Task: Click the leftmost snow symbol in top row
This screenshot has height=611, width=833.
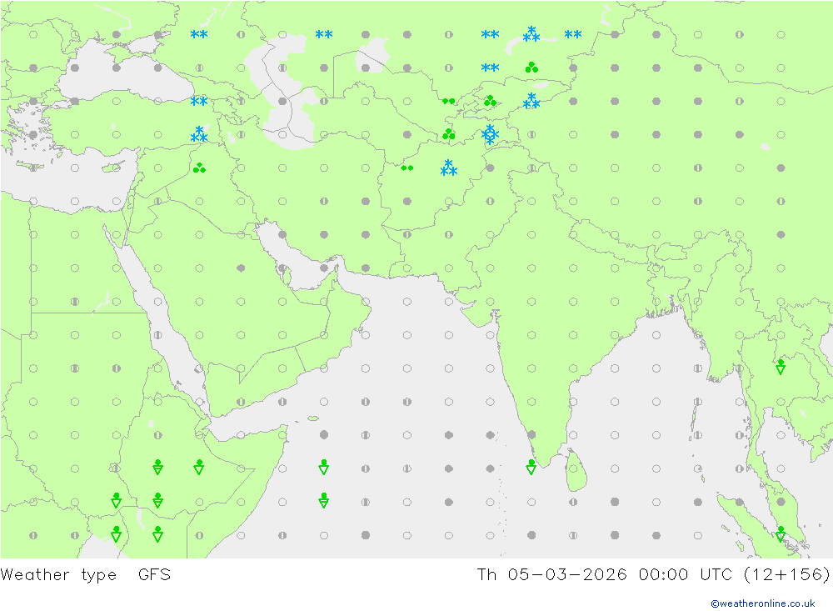Action: click(199, 35)
